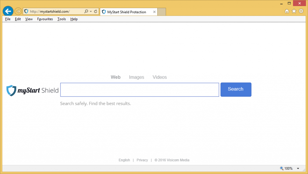Switch to Videos search tab
Screen dimensions: 308x174
(159, 77)
